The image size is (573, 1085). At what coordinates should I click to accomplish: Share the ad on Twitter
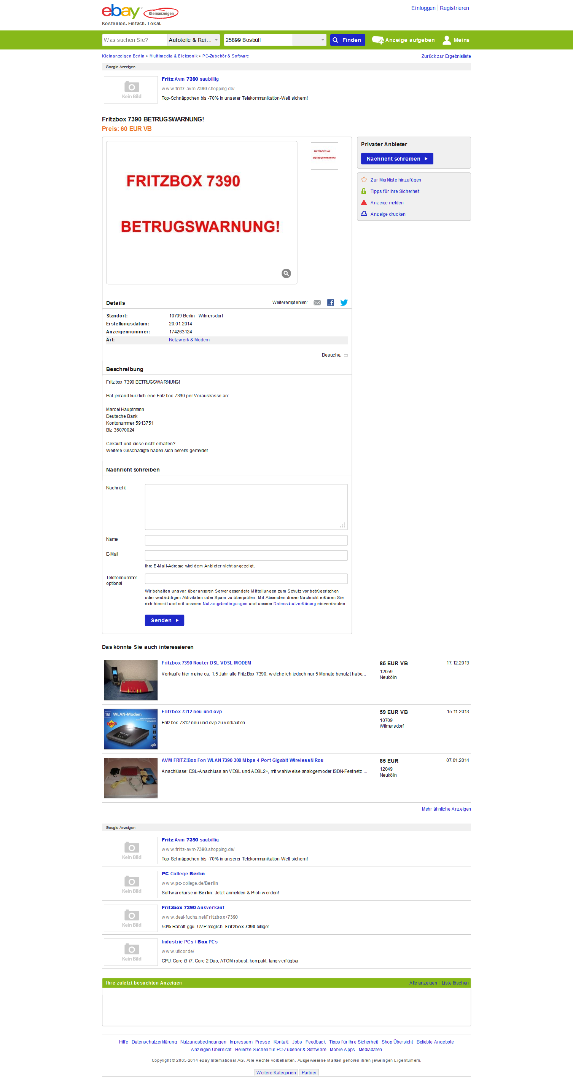tap(344, 303)
